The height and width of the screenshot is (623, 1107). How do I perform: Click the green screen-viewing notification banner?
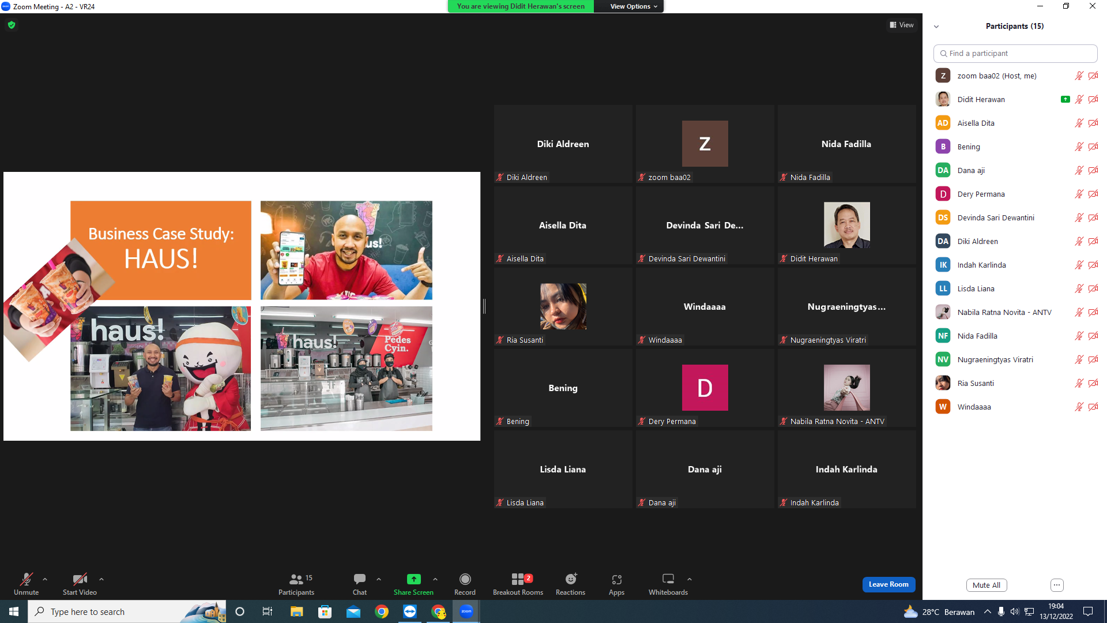click(521, 6)
